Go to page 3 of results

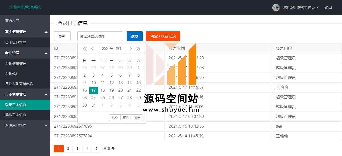point(77,148)
